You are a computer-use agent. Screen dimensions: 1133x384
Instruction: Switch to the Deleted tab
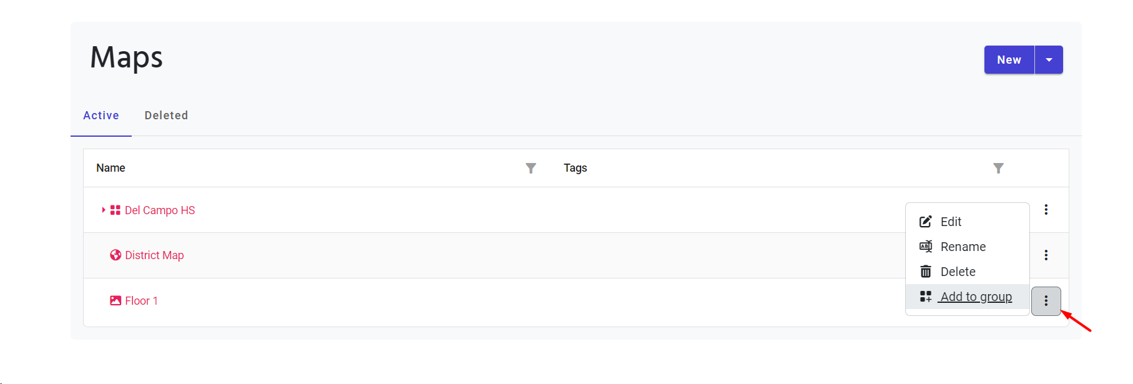[166, 116]
